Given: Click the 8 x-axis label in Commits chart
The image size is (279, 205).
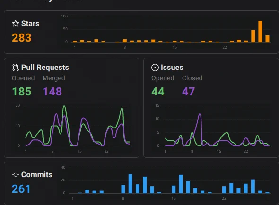Looking at the screenshot, I should click(123, 198).
